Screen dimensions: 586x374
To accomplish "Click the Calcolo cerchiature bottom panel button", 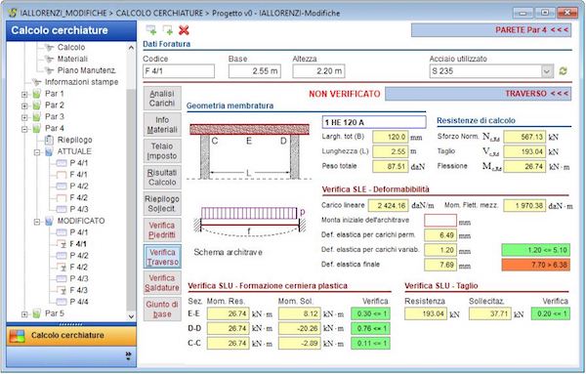I will tap(71, 336).
